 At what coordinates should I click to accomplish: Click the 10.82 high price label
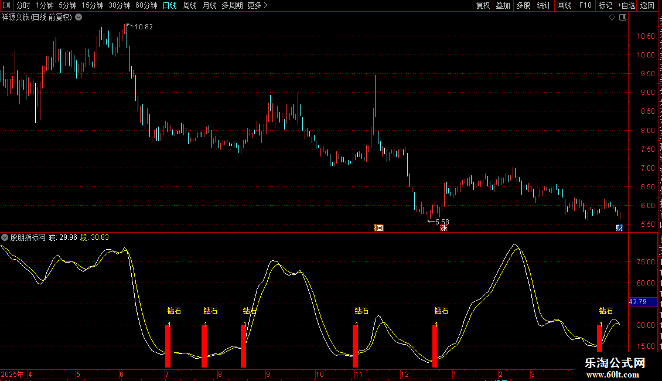[144, 27]
